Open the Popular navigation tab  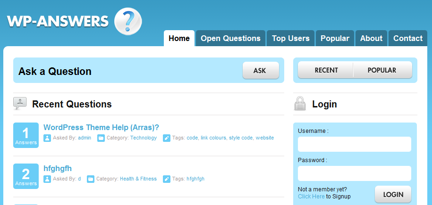click(335, 38)
